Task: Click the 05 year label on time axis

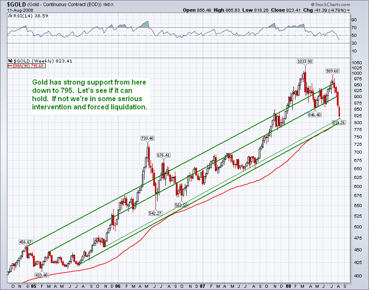Action: (33, 287)
